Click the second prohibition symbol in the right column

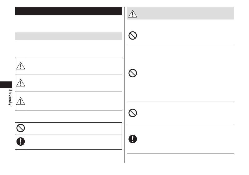pyautogui.click(x=133, y=73)
